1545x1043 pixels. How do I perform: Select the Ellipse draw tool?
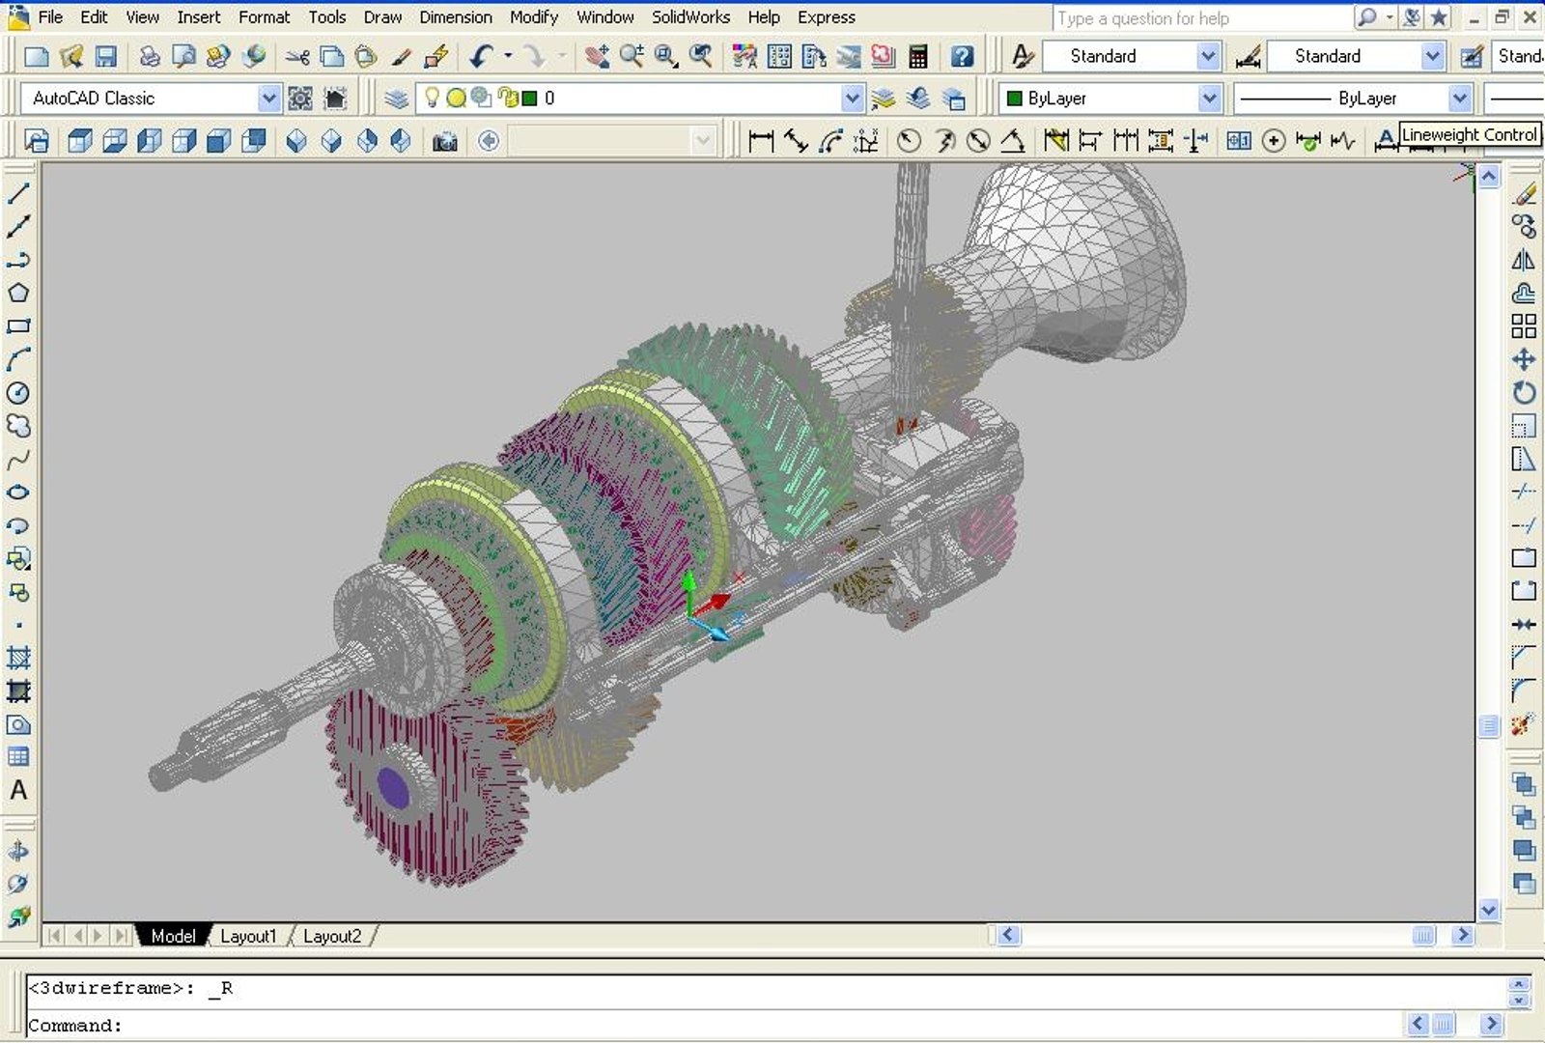18,493
